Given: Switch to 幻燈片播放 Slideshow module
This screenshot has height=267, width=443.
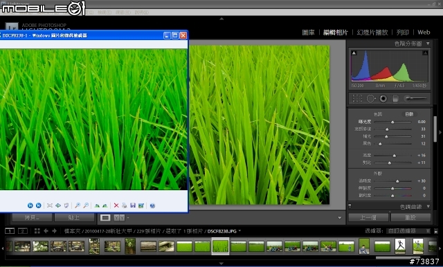Looking at the screenshot, I should point(372,33).
